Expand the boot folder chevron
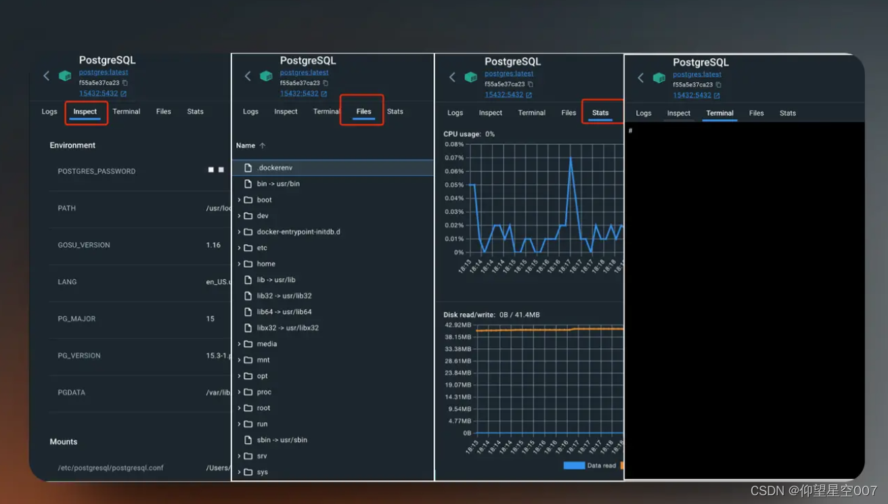This screenshot has height=504, width=888. 239,200
